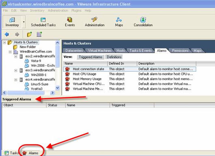Collapse the esx4.wiredbraincoffee host node
This screenshot has height=156, width=215.
[x=16, y=80]
